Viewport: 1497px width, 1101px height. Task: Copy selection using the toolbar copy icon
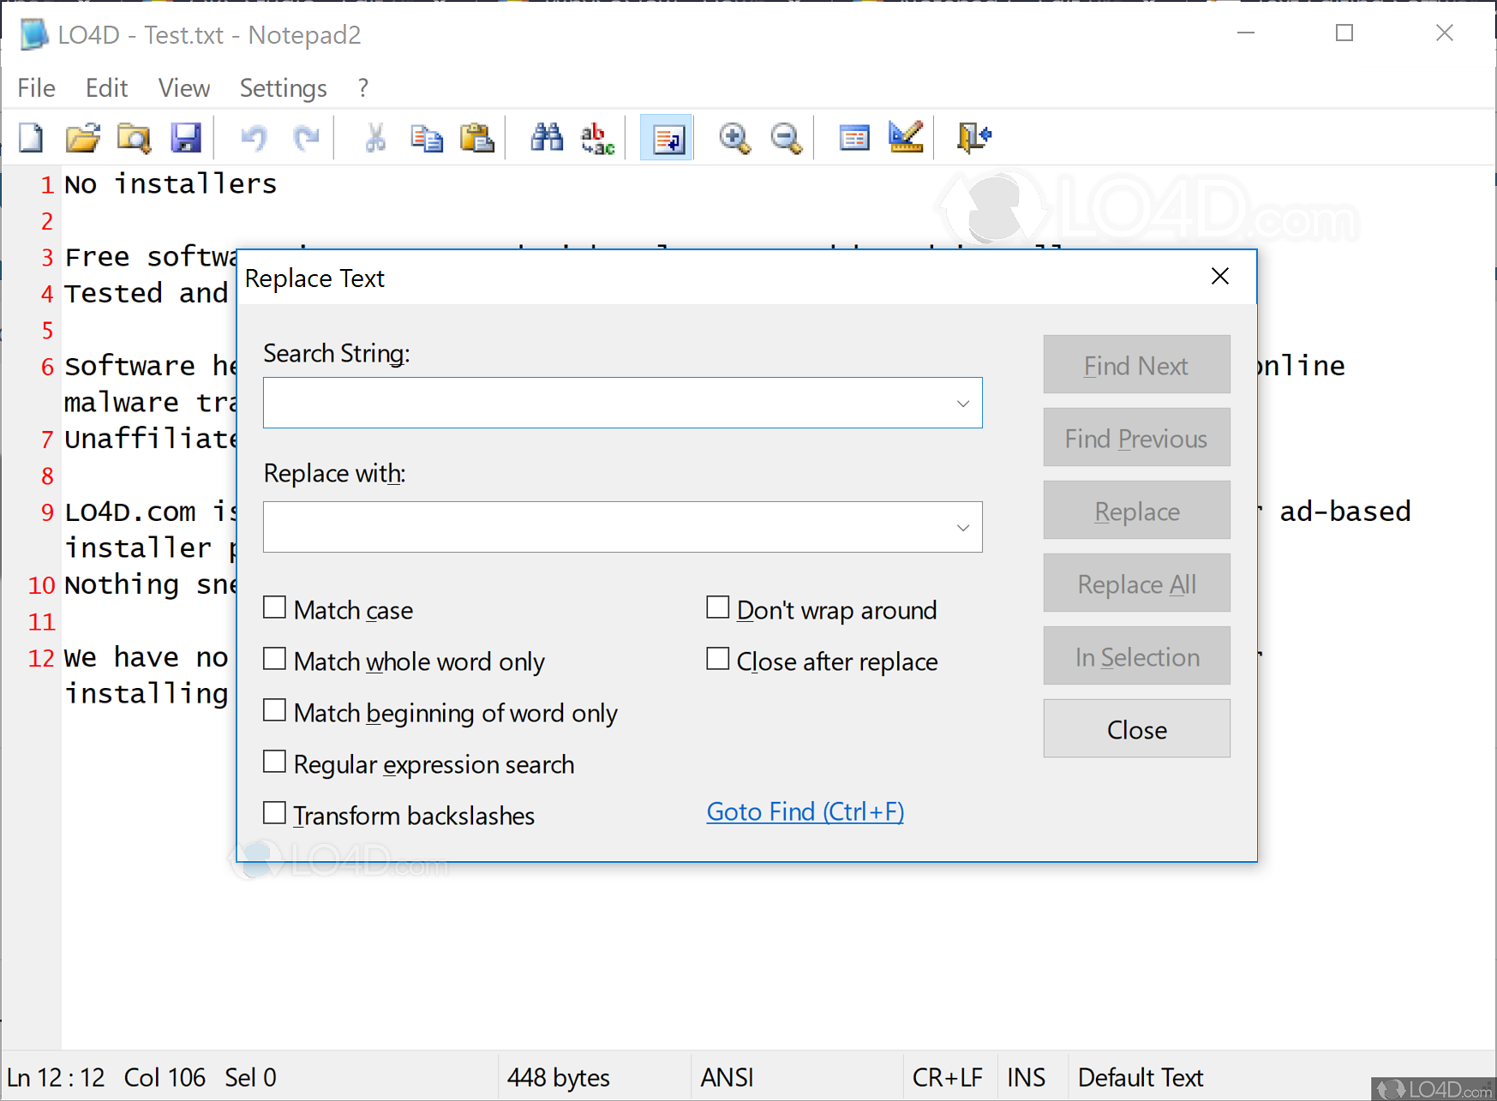(x=426, y=137)
